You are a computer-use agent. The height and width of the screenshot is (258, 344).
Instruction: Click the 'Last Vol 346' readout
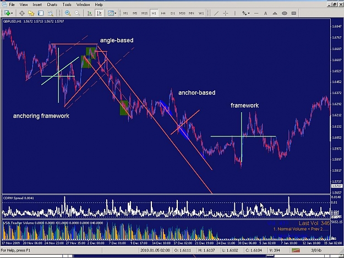click(x=314, y=223)
